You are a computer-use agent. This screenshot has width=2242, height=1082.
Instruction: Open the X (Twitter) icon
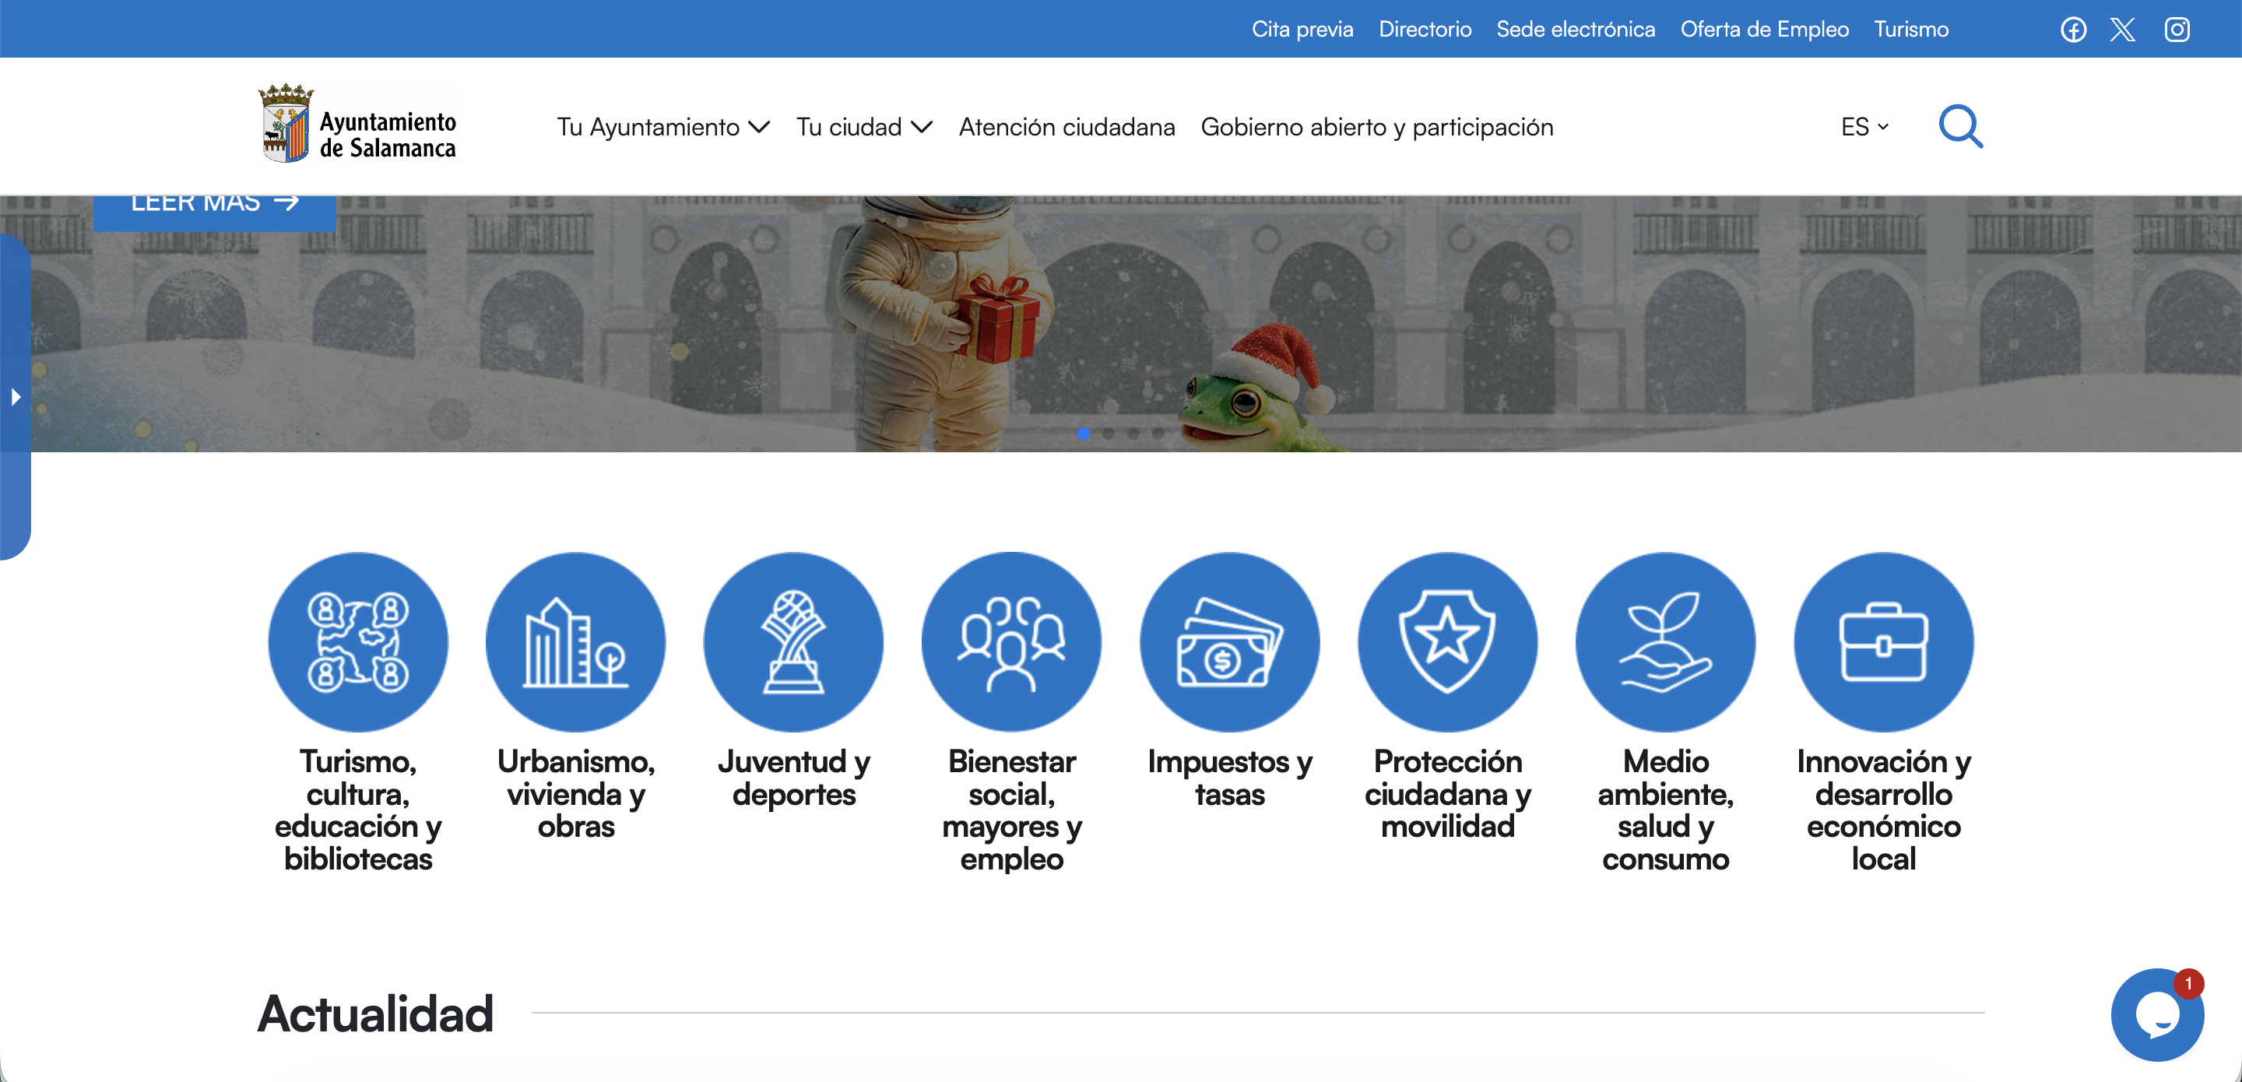point(2123,30)
